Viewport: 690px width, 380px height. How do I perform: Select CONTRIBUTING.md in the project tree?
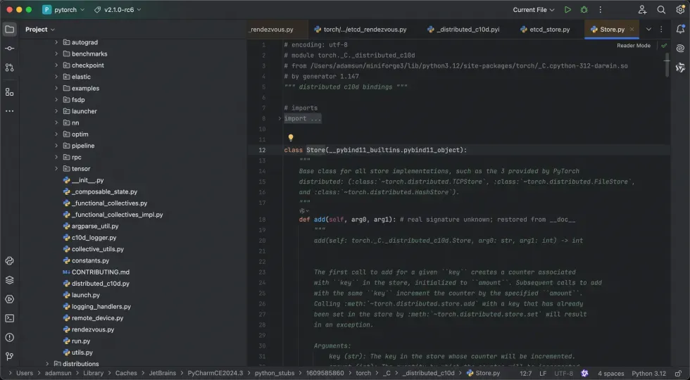[x=100, y=272]
